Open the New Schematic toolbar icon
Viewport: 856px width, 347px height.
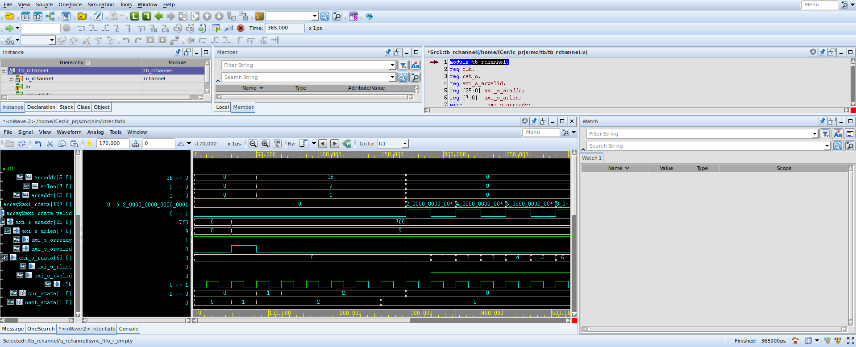(38, 17)
